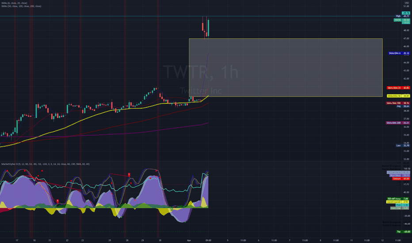The width and height of the screenshot is (412, 243).
Task: Click the green Top -60.00 label
Action: click(403, 232)
